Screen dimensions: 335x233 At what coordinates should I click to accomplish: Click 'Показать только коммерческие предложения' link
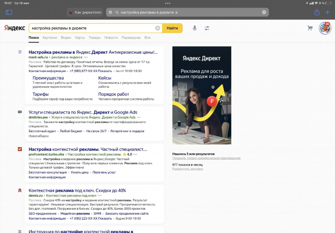pyautogui.click(x=206, y=158)
